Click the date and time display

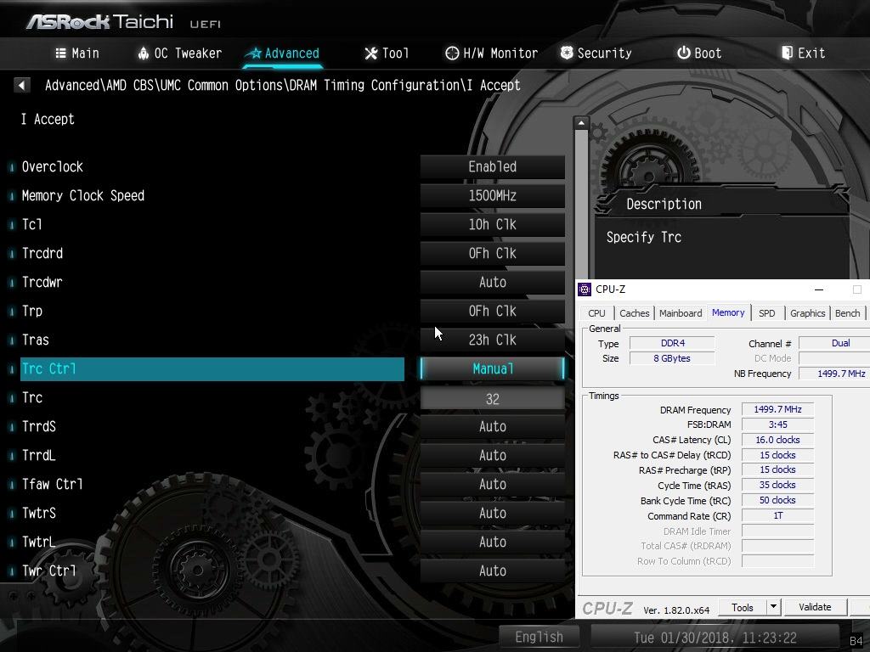(x=715, y=638)
